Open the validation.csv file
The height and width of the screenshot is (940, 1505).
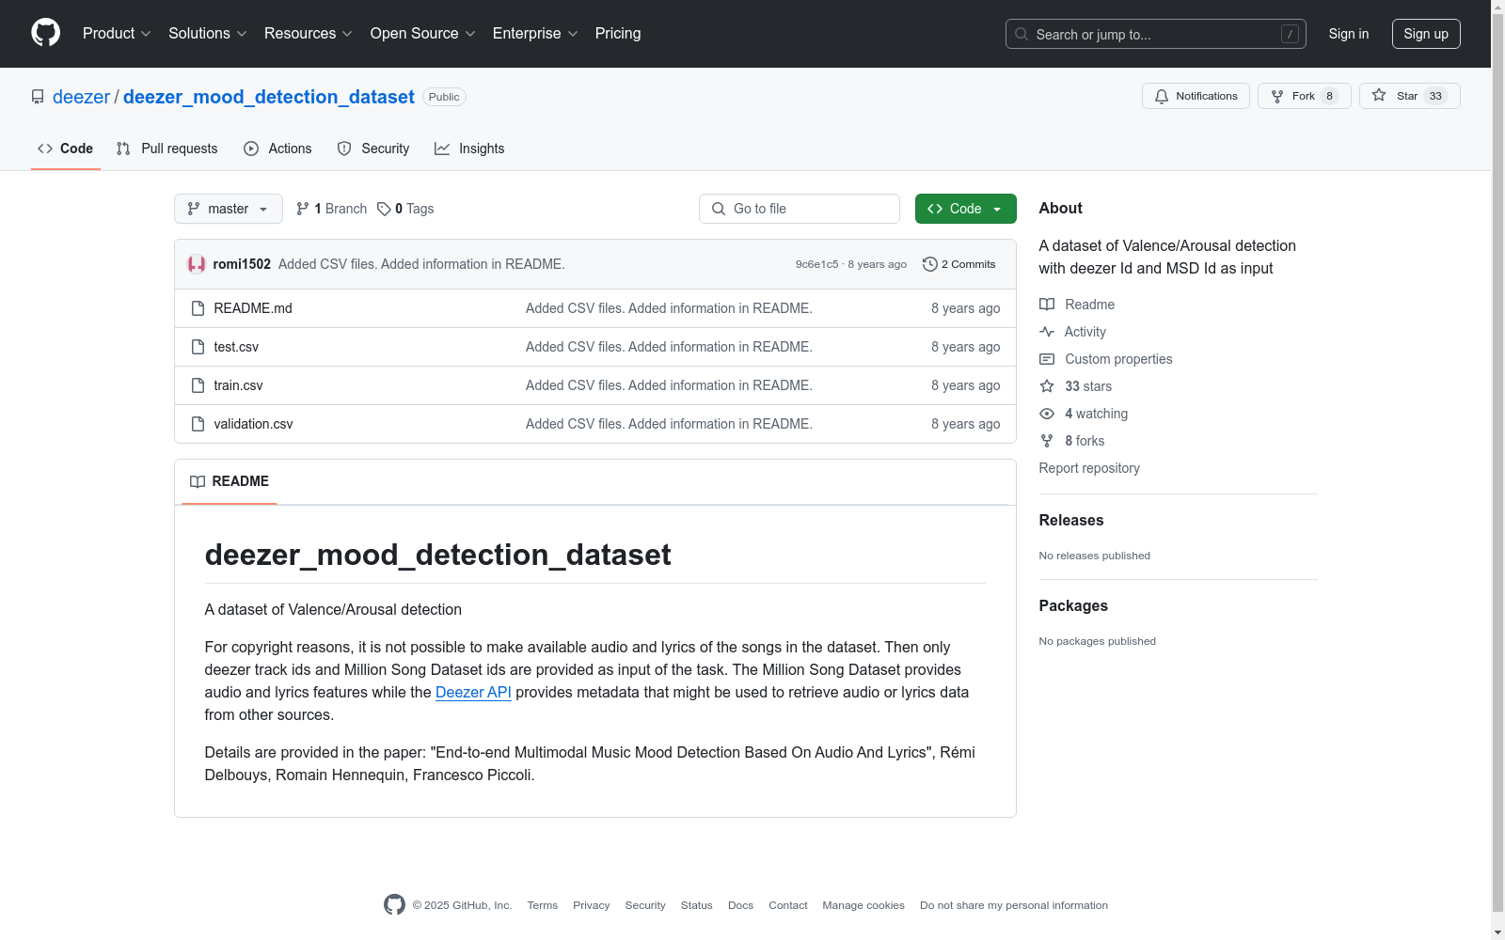[253, 424]
